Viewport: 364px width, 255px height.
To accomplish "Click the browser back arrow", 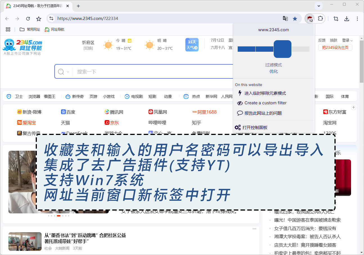I will [7, 19].
